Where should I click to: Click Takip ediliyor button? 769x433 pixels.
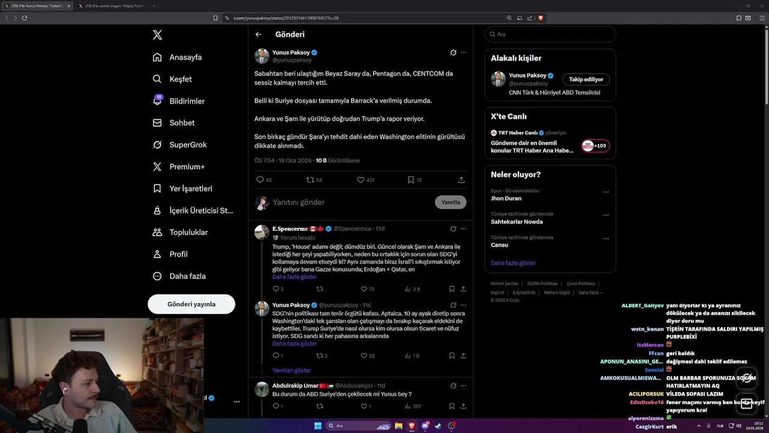tap(586, 79)
